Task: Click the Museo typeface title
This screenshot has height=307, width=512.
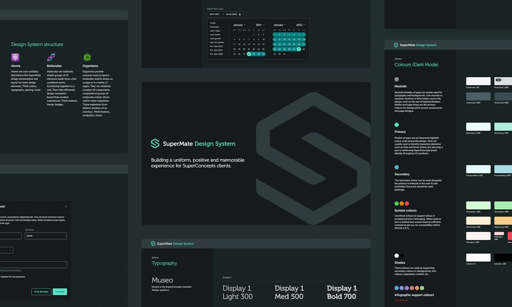Action: (x=162, y=280)
